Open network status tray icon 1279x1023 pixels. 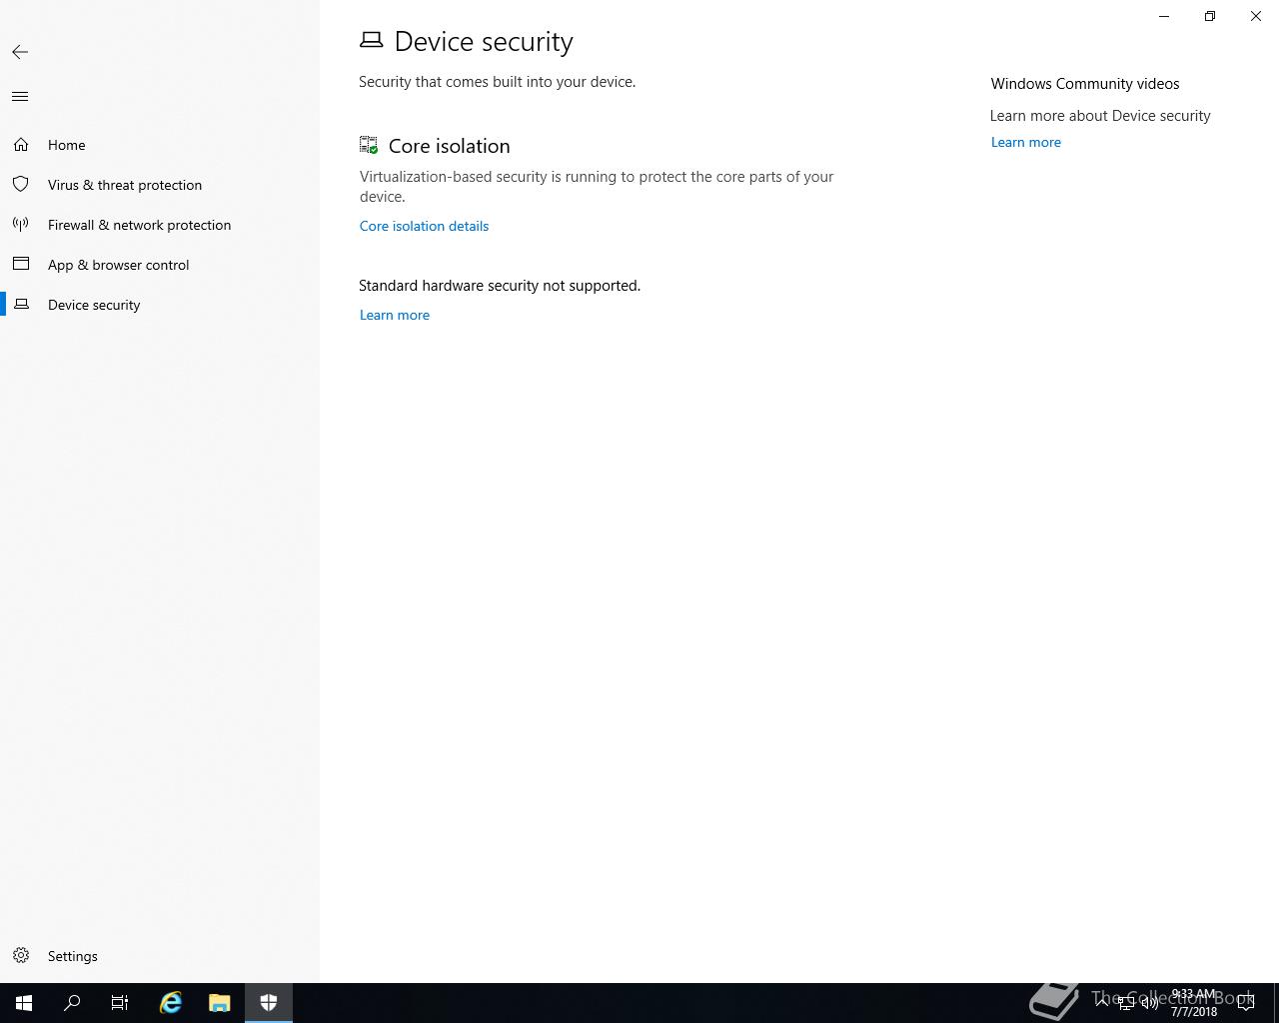click(x=1126, y=1003)
